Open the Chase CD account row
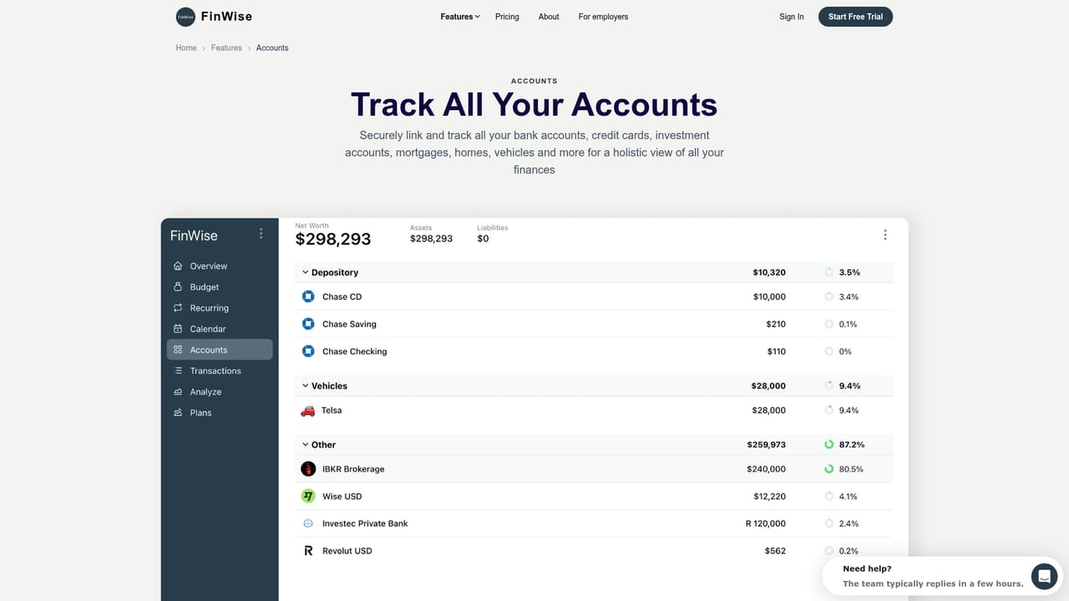Image resolution: width=1069 pixels, height=601 pixels. 594,296
